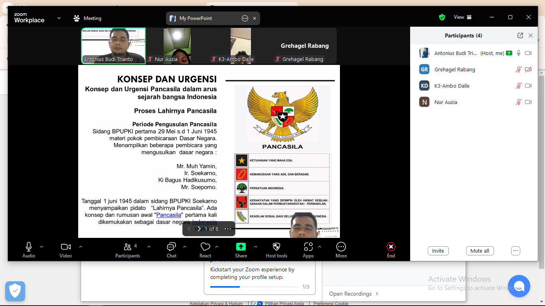Click profile setup progress bar in background
This screenshot has height=306, width=545.
click(x=255, y=286)
